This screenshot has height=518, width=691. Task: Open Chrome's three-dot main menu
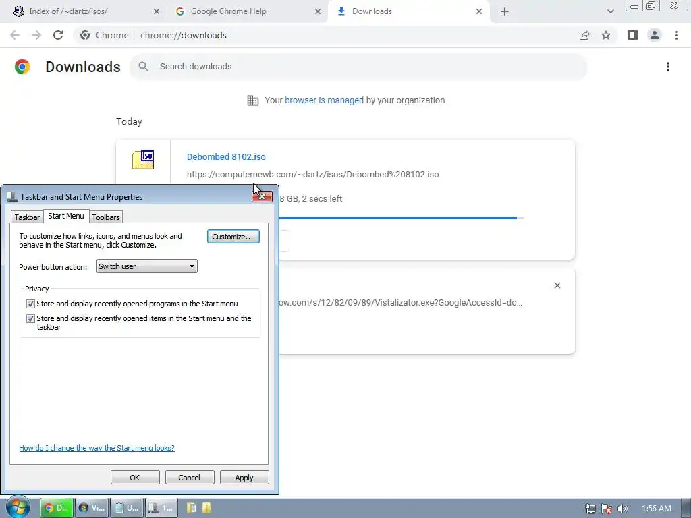click(676, 35)
